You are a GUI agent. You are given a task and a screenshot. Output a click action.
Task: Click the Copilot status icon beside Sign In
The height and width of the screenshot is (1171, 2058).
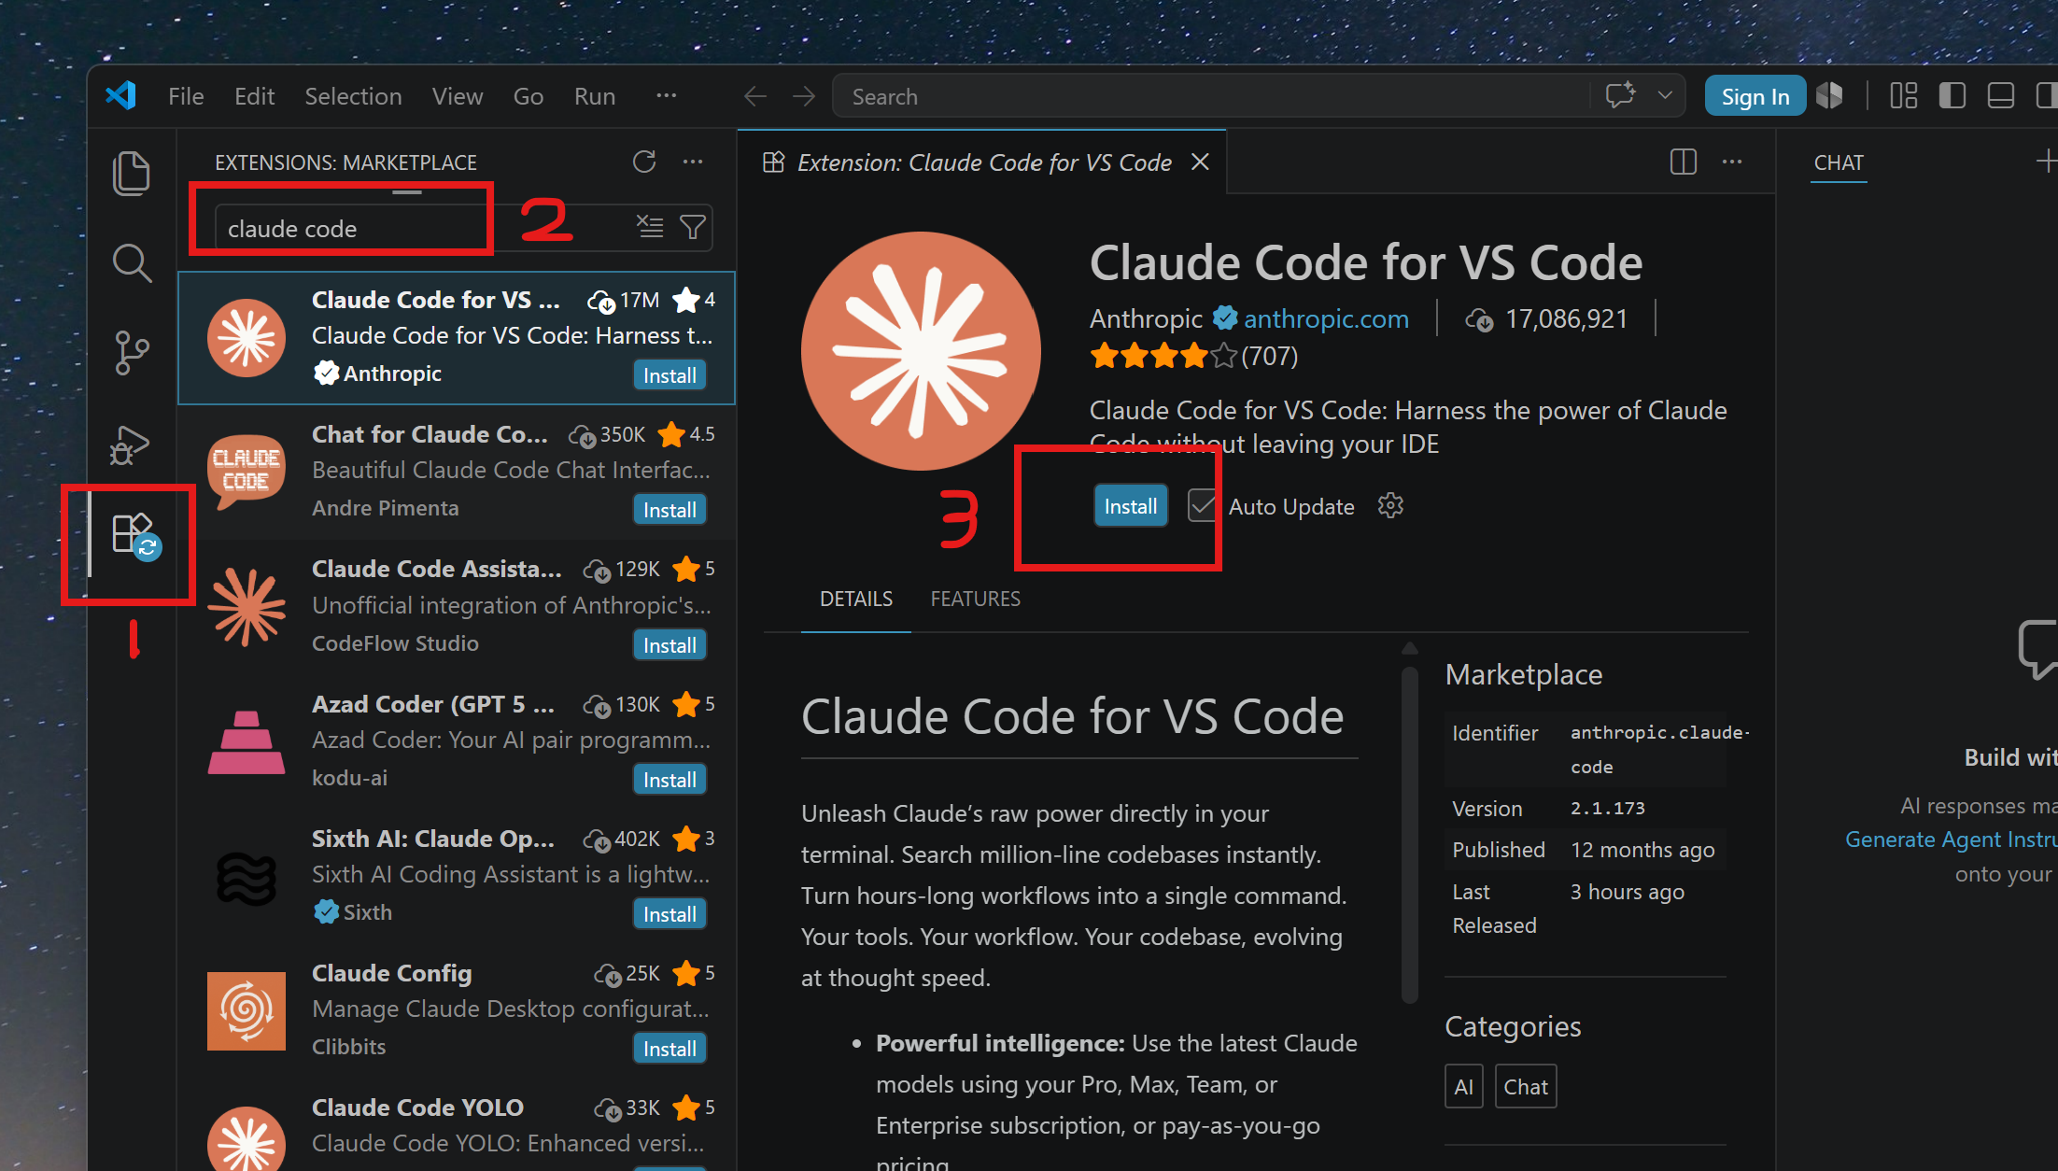(x=1830, y=95)
